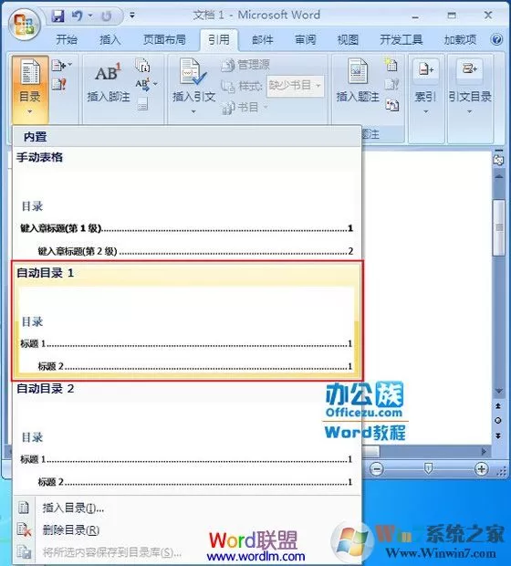This screenshot has width=511, height=566.
Task: Click update table of figures icon
Action: 391,85
